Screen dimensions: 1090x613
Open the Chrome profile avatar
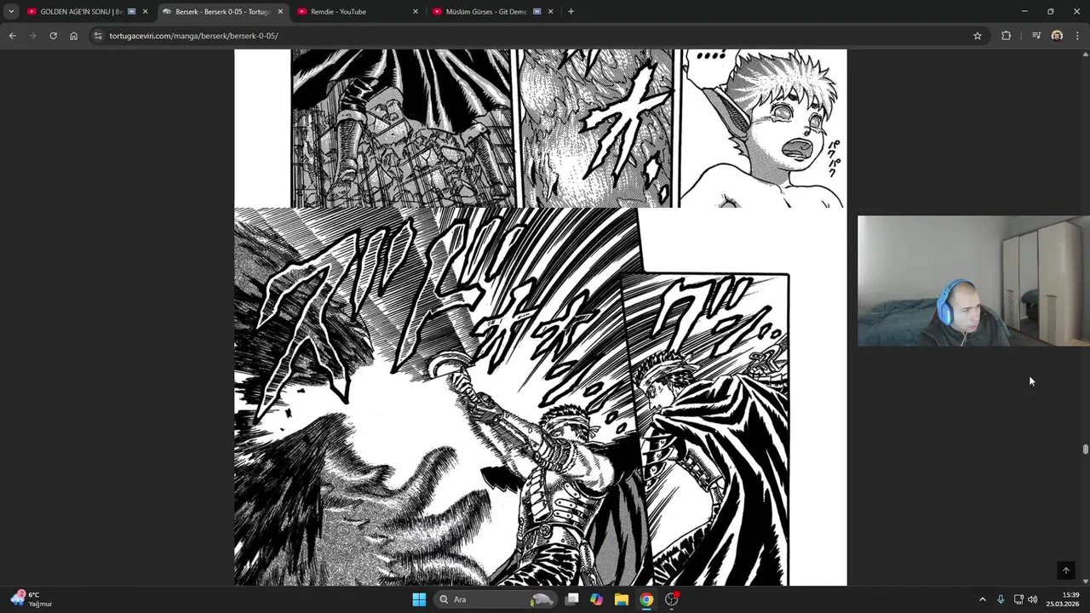tap(1057, 36)
